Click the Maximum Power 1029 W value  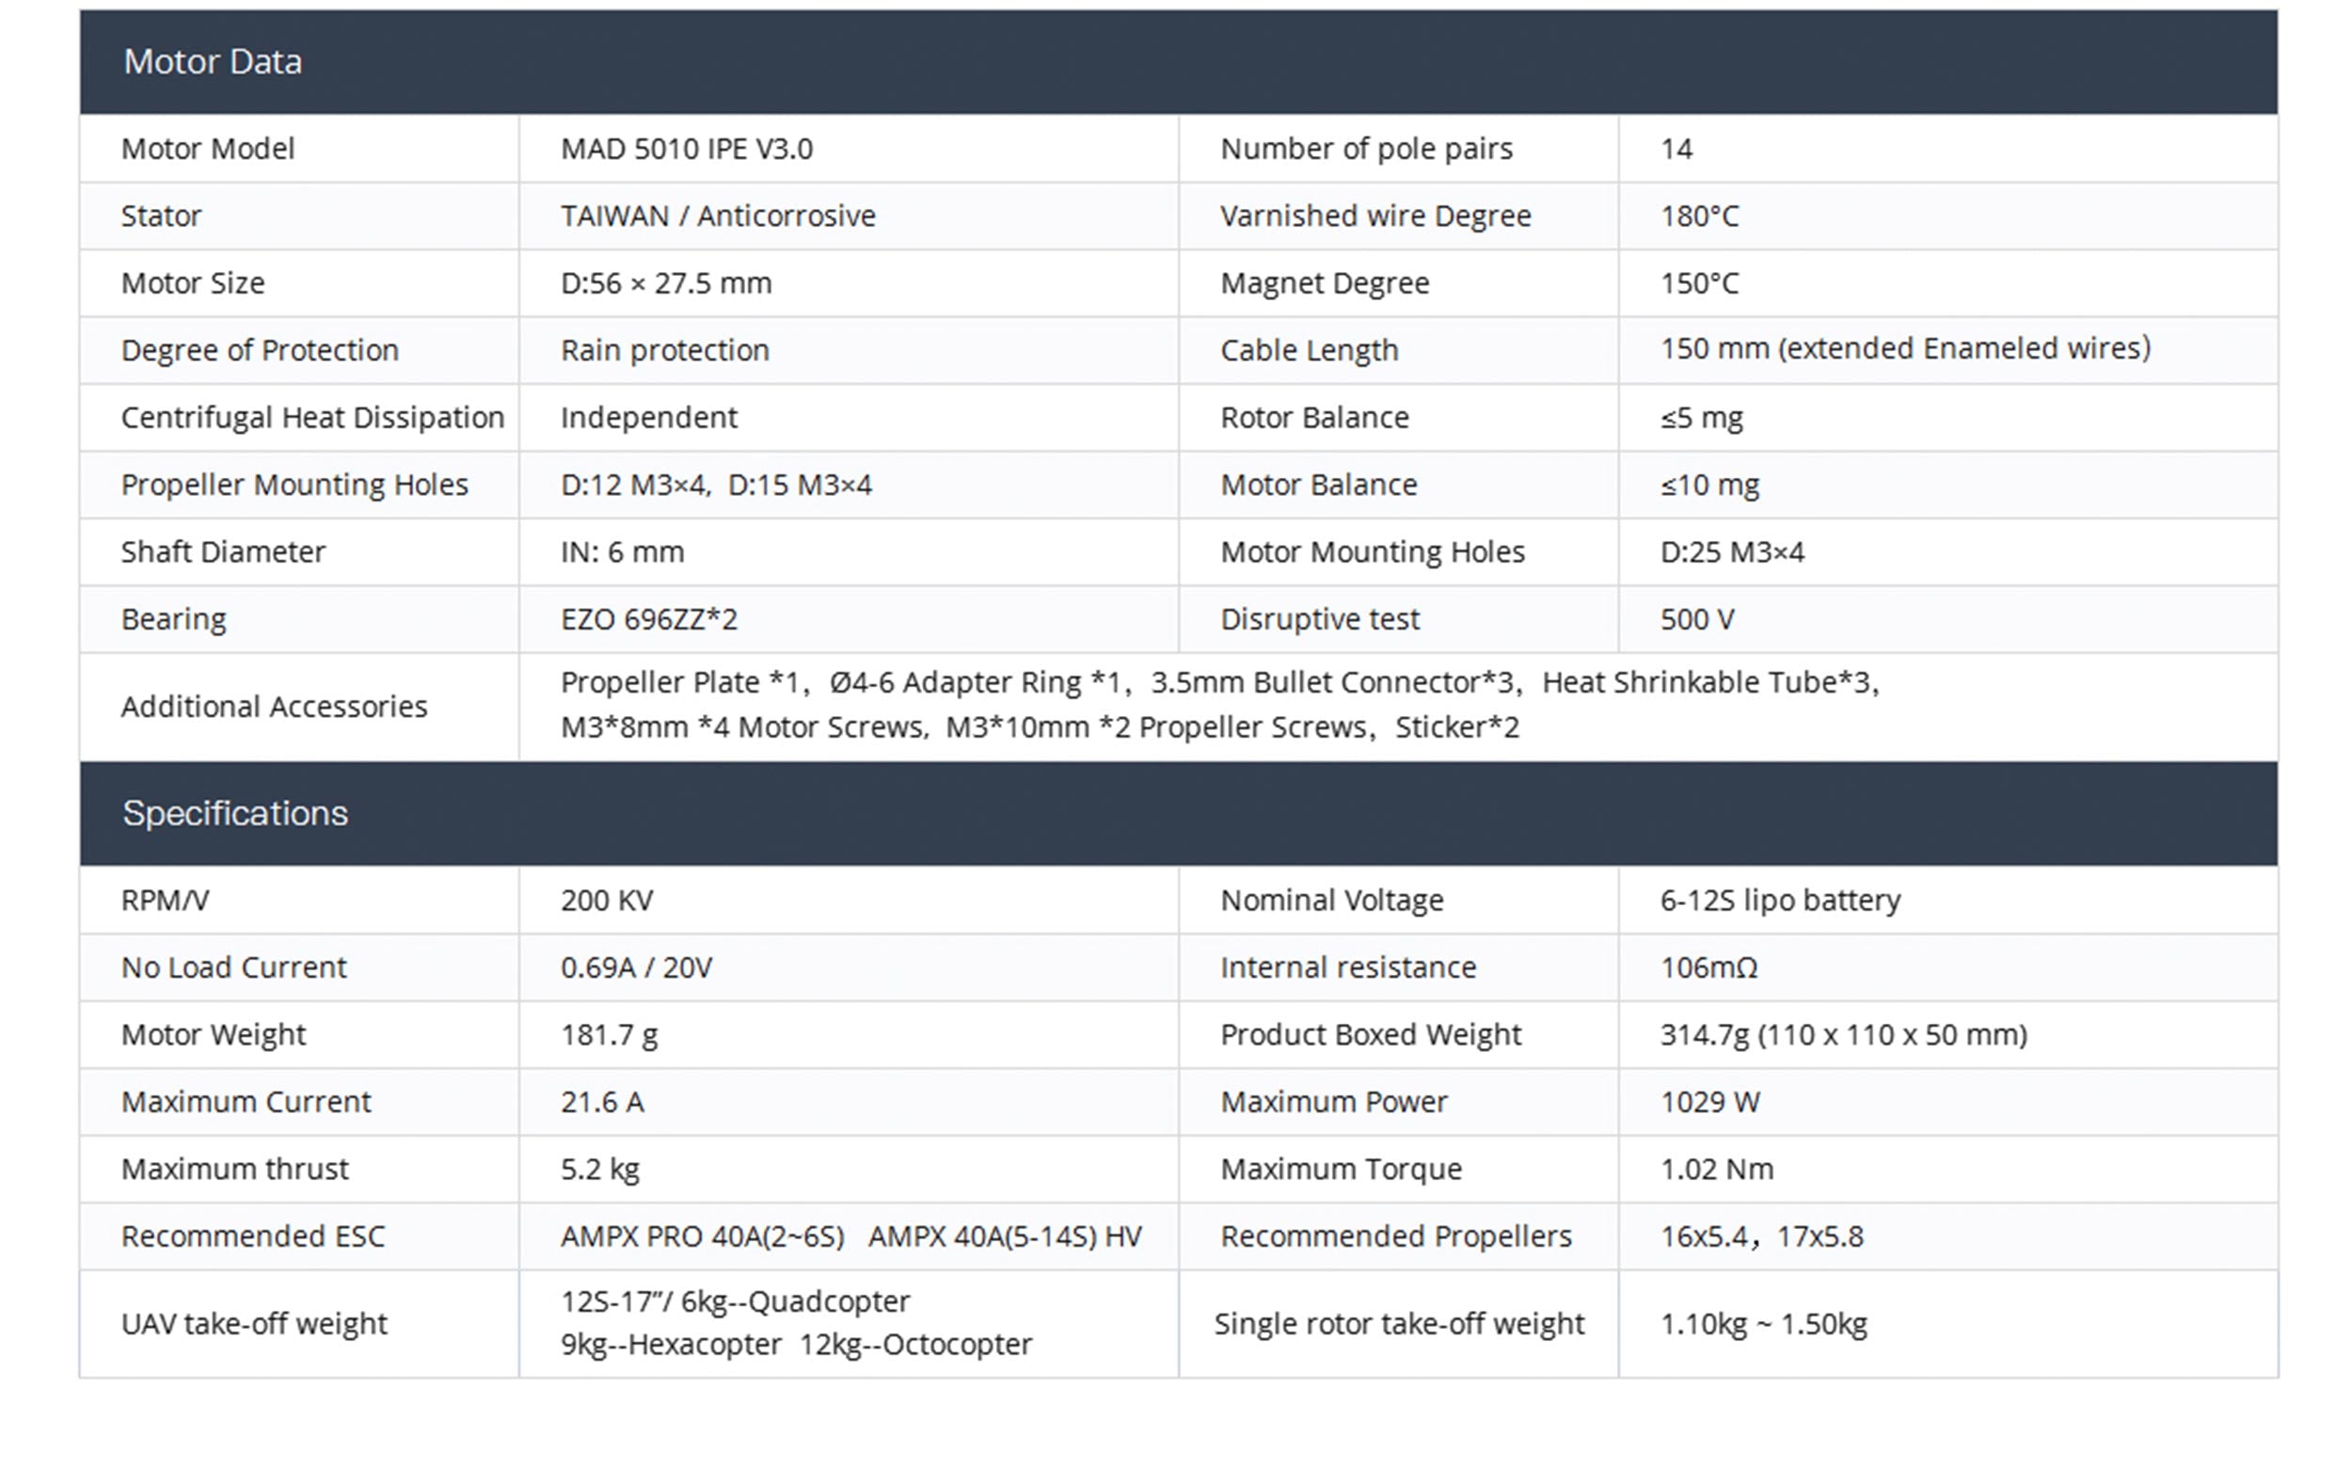(1710, 1102)
